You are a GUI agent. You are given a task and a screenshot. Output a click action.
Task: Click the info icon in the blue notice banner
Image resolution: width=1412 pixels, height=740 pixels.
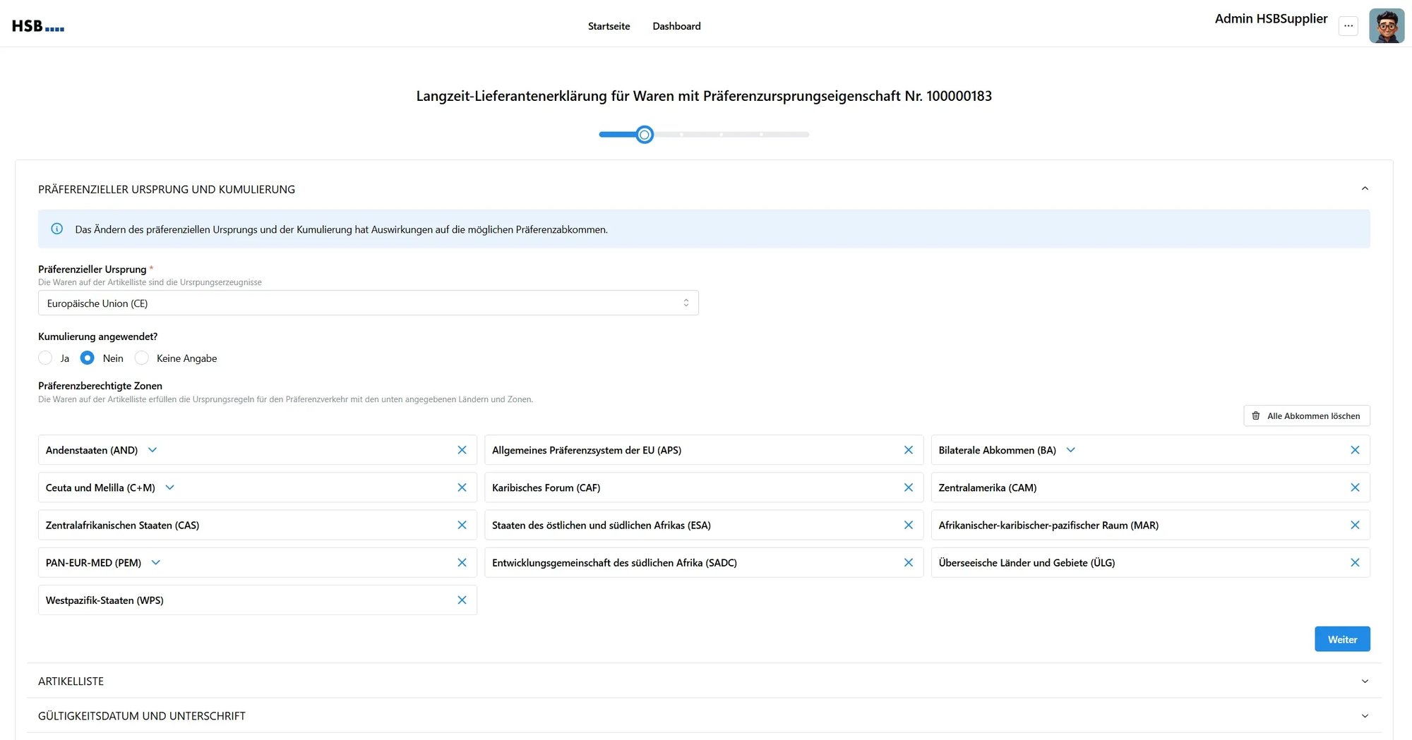pyautogui.click(x=56, y=228)
